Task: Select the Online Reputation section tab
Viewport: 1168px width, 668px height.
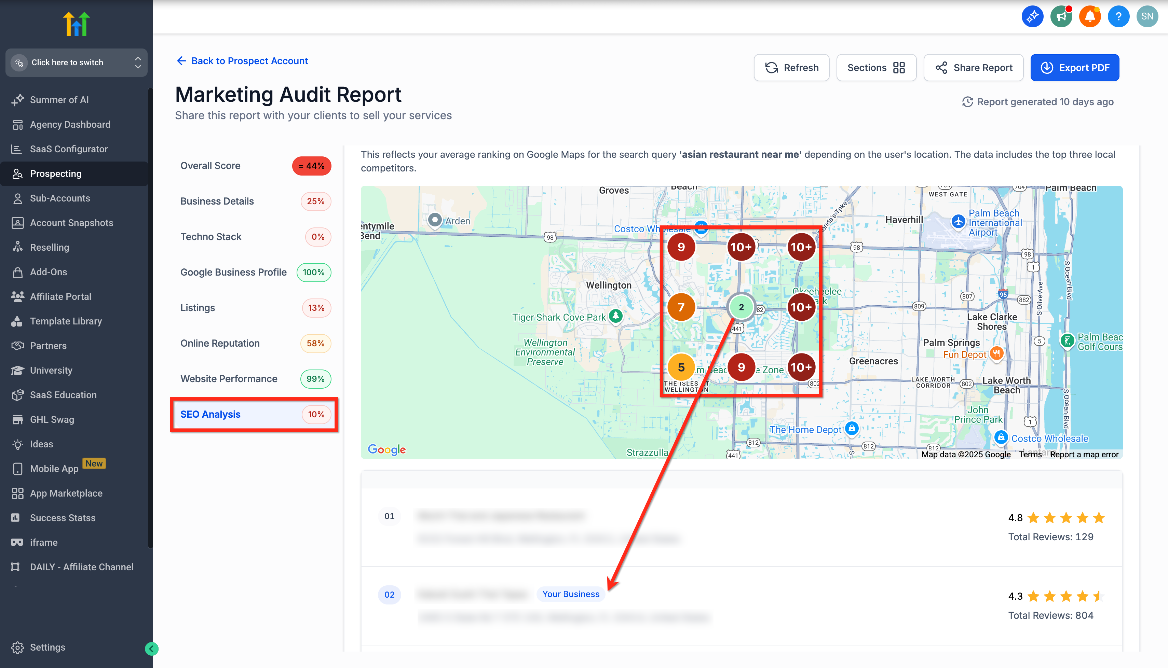Action: 255,343
